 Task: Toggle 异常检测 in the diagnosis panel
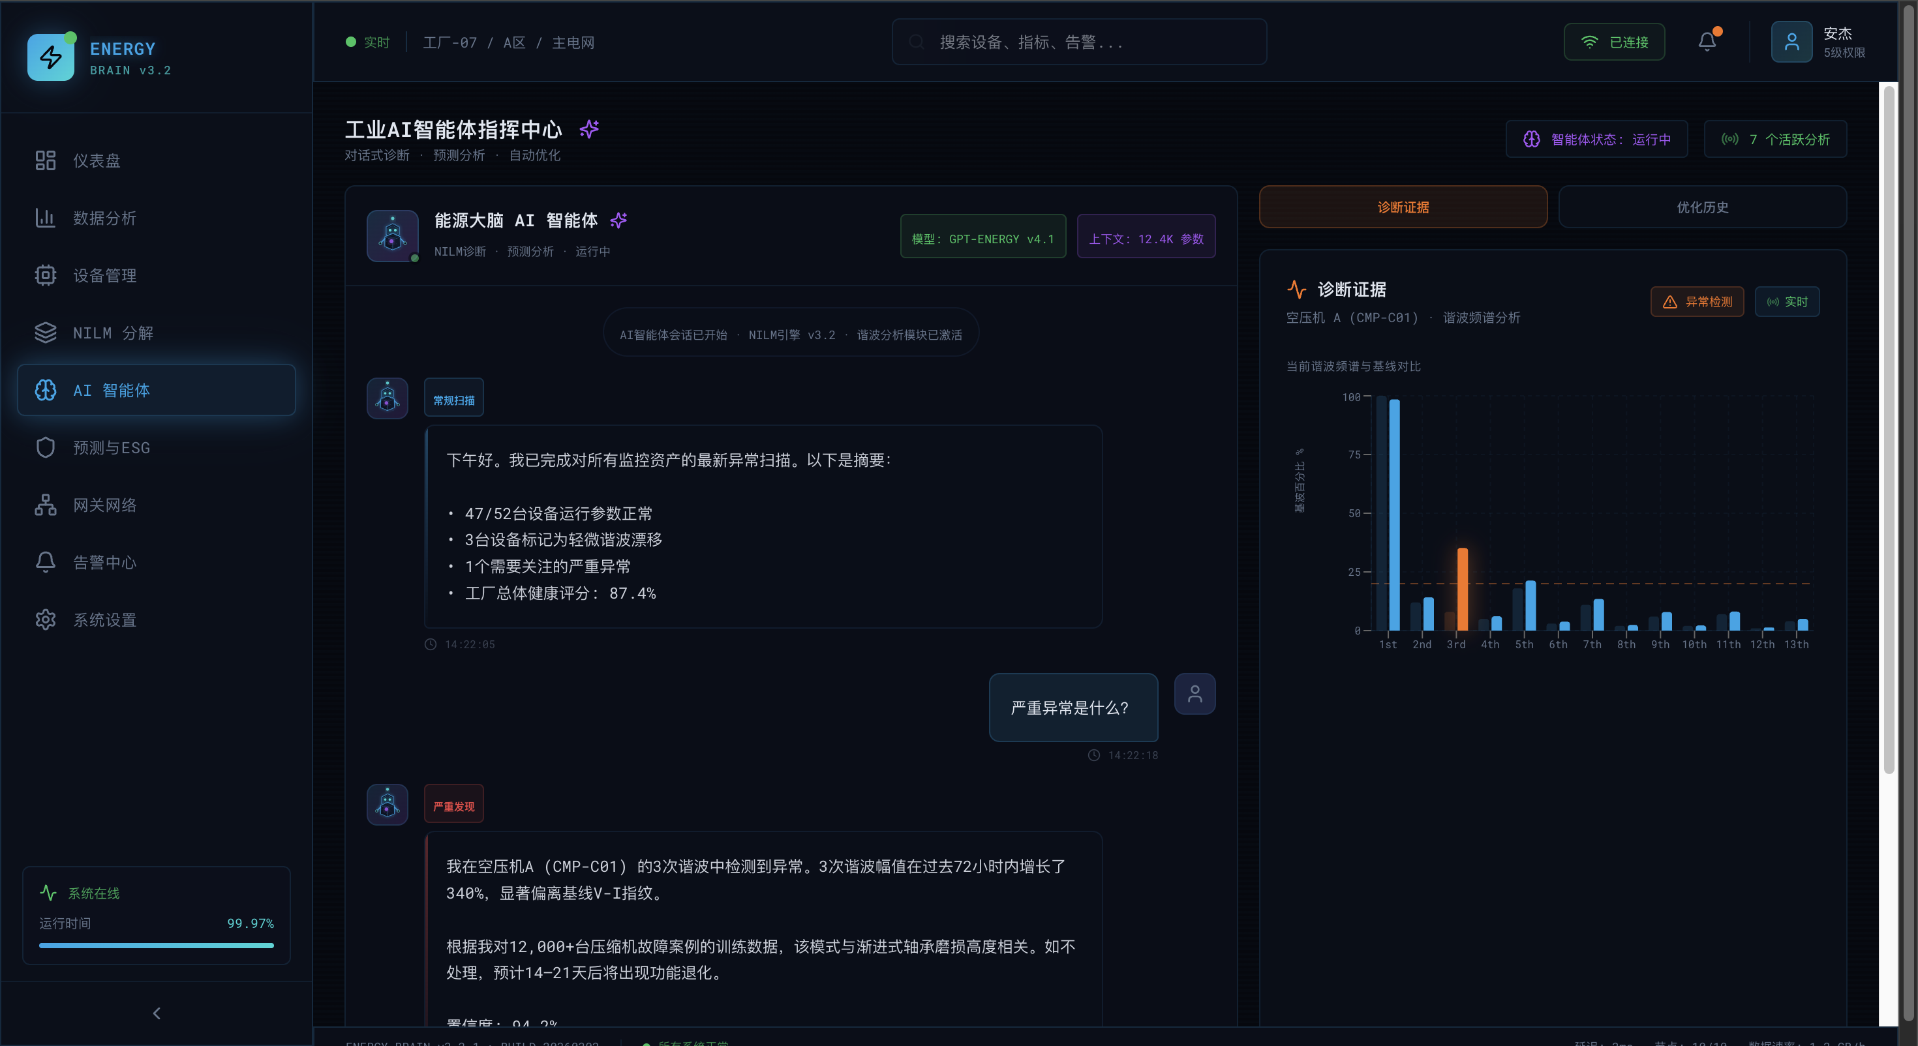[x=1697, y=301]
